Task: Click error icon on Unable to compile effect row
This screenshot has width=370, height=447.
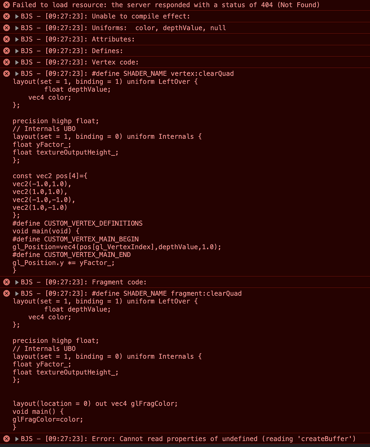Action: click(x=7, y=16)
